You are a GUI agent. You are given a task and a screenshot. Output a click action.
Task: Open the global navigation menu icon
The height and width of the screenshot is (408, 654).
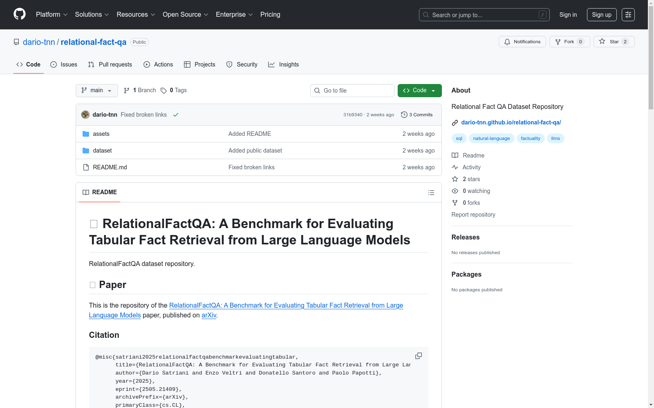[x=628, y=15]
